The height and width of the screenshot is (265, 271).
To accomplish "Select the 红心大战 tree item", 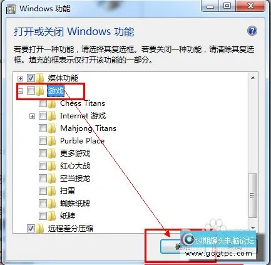I will point(75,166).
